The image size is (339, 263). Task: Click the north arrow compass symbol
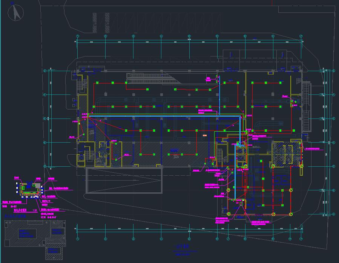[x=16, y=13]
